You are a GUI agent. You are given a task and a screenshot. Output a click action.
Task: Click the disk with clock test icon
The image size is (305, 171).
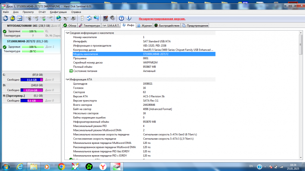pyautogui.click(x=36, y=18)
